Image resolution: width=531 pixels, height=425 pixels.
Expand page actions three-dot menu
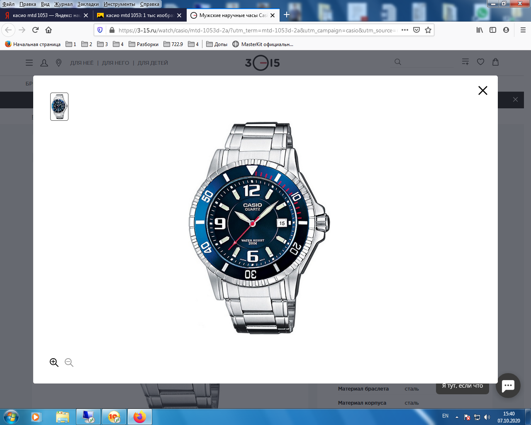point(405,30)
